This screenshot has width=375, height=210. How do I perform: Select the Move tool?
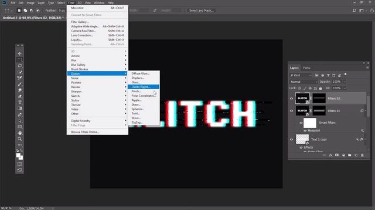click(19, 54)
